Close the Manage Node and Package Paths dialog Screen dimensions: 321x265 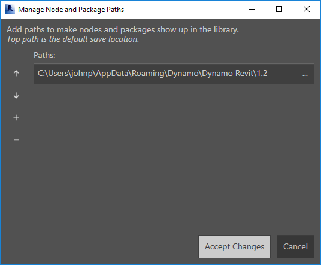307,9
